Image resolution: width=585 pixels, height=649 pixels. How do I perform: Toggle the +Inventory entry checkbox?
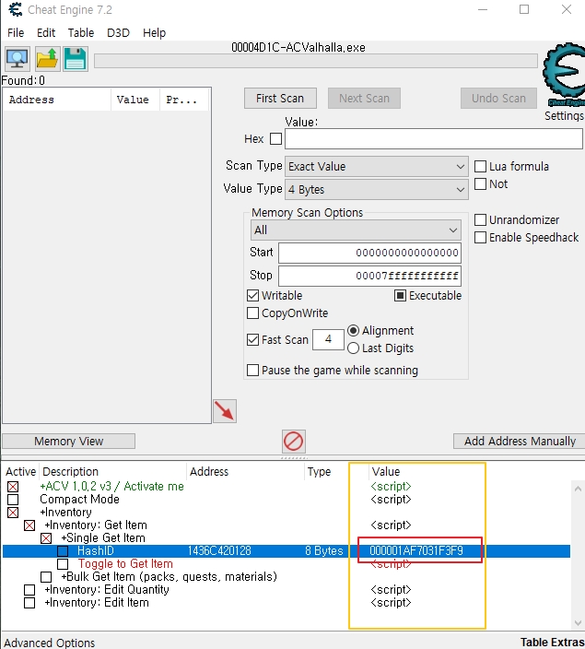point(13,513)
